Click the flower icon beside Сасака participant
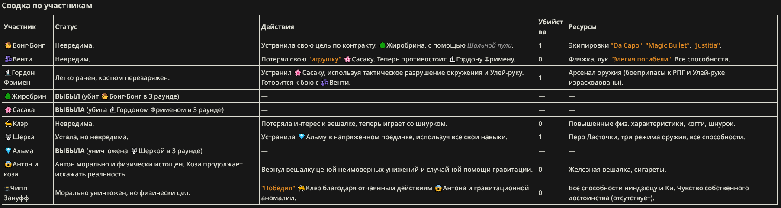Screen dimensions: 781x208 pyautogui.click(x=8, y=110)
